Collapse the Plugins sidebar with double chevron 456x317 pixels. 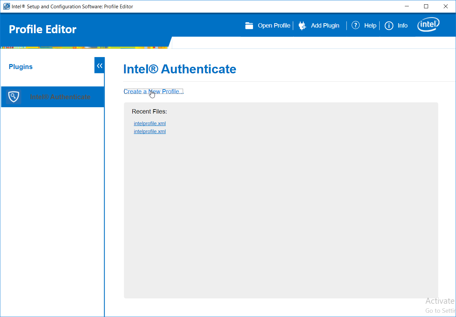point(99,65)
